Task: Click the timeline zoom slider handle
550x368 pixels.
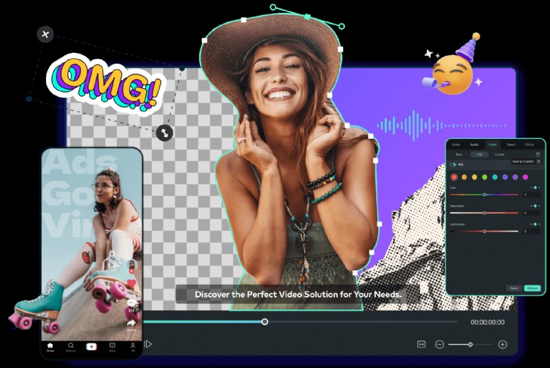Action: coord(470,345)
